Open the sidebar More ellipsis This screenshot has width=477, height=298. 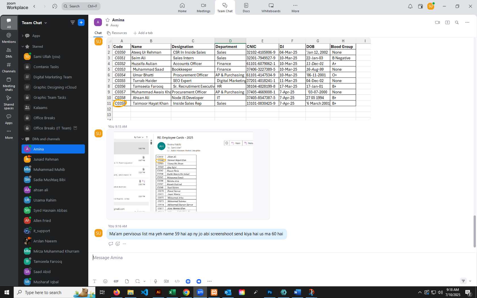click(x=9, y=134)
